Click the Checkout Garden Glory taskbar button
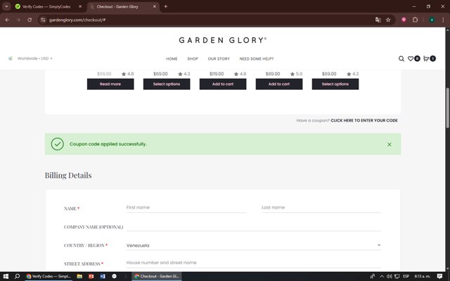This screenshot has height=281, width=450. 157,276
